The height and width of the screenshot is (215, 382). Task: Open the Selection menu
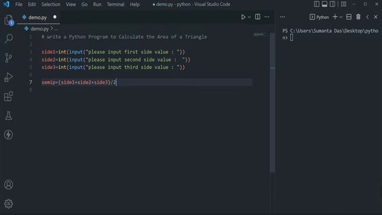coord(51,4)
